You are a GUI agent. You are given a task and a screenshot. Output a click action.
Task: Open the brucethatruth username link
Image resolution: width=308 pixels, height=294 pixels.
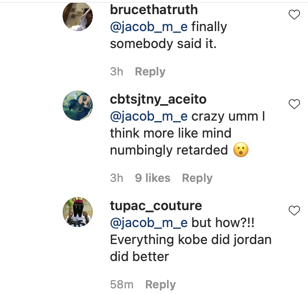(x=154, y=10)
